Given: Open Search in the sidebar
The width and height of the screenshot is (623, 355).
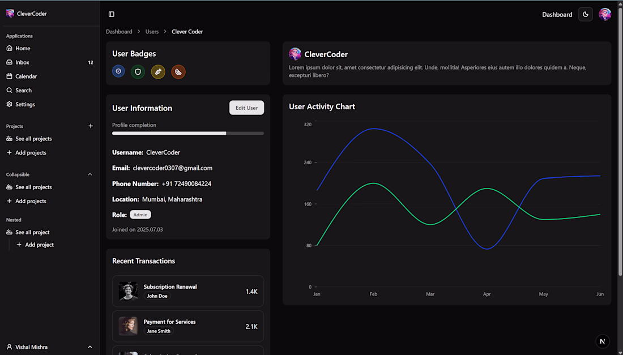Looking at the screenshot, I should pos(50,90).
